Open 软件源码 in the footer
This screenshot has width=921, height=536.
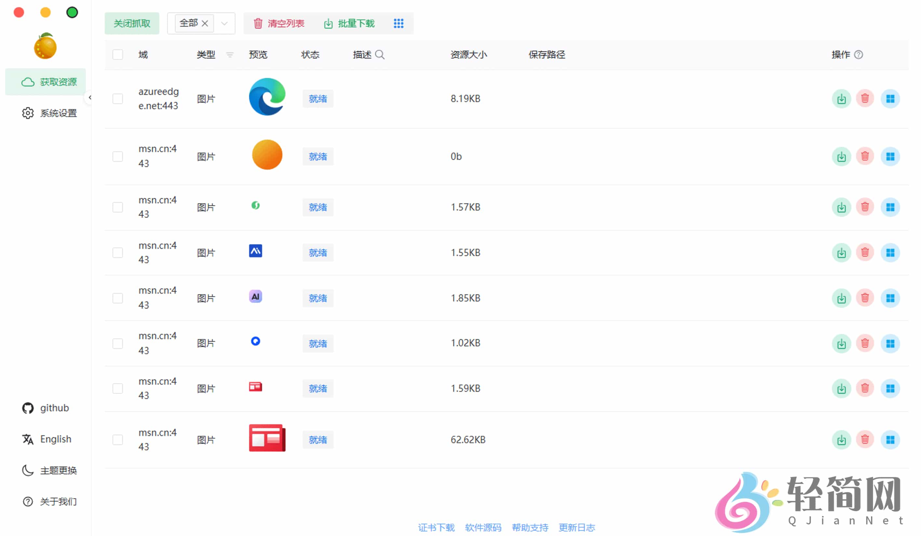(x=483, y=528)
